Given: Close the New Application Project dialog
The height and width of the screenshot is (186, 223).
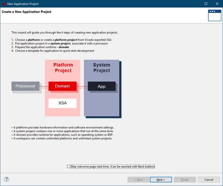Looking at the screenshot, I should (x=217, y=4).
